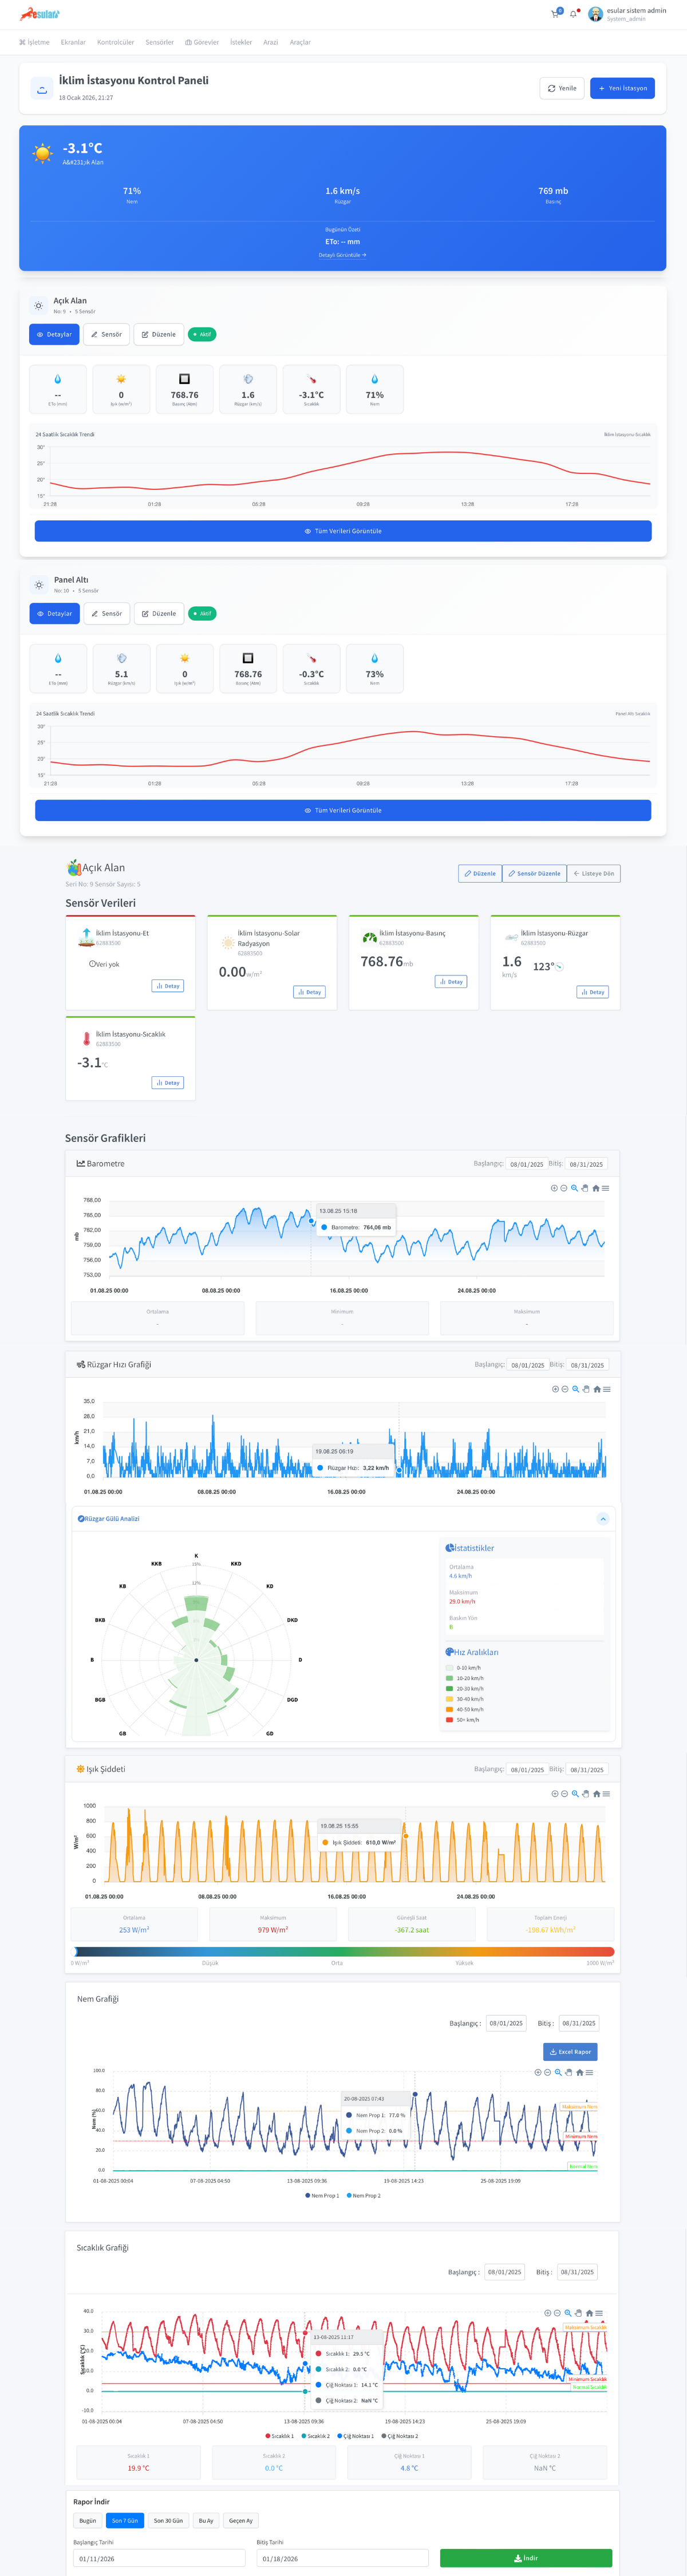Select magnifier zoom tool on Sıcaklık Grafiği
The width and height of the screenshot is (687, 2576).
[x=568, y=2312]
